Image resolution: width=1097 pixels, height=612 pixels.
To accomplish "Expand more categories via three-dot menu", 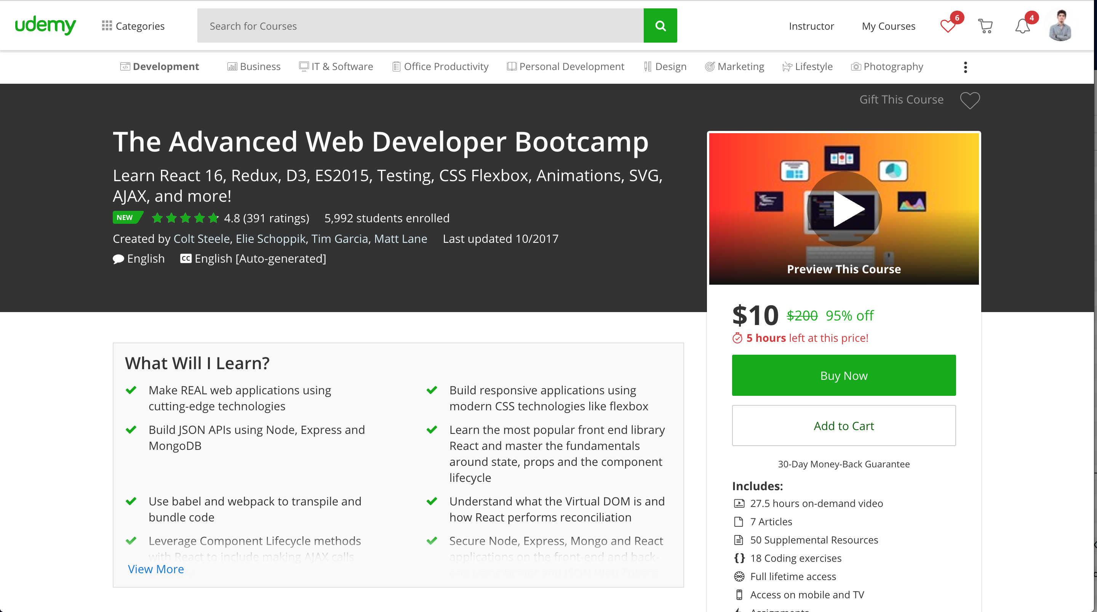I will coord(965,67).
